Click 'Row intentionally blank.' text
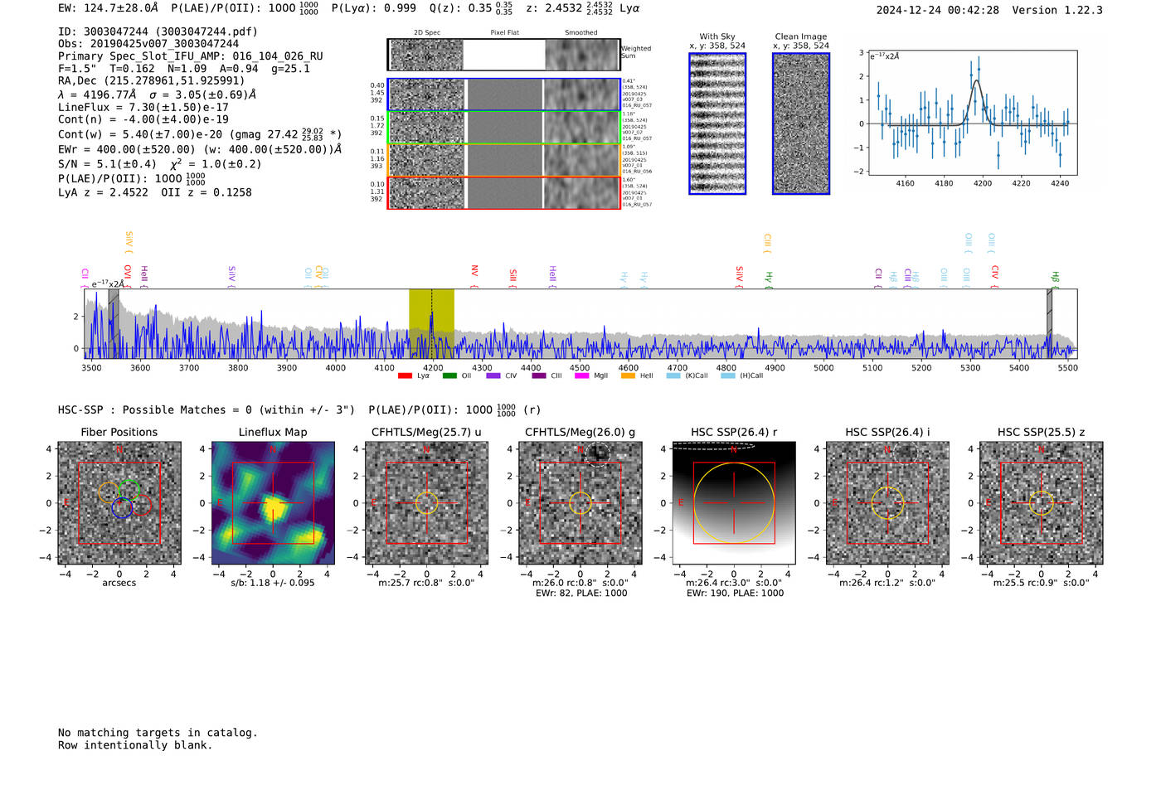 (135, 745)
